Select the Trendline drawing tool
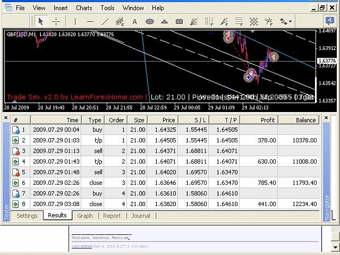 [105, 21]
